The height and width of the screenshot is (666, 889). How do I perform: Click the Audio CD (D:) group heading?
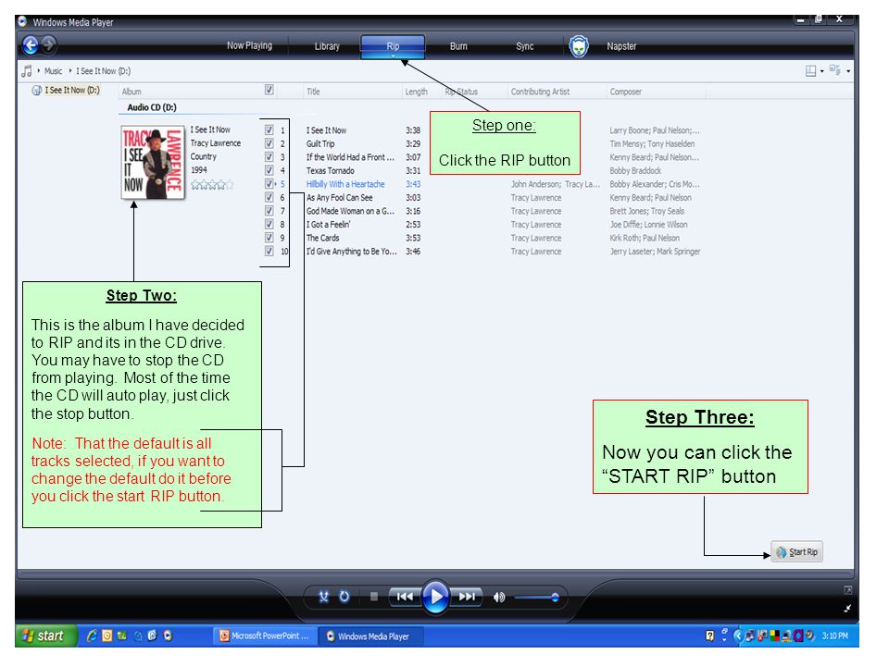(151, 107)
